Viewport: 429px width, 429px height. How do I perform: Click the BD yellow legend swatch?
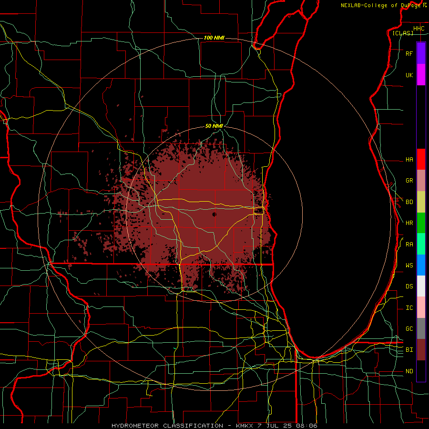coord(421,202)
